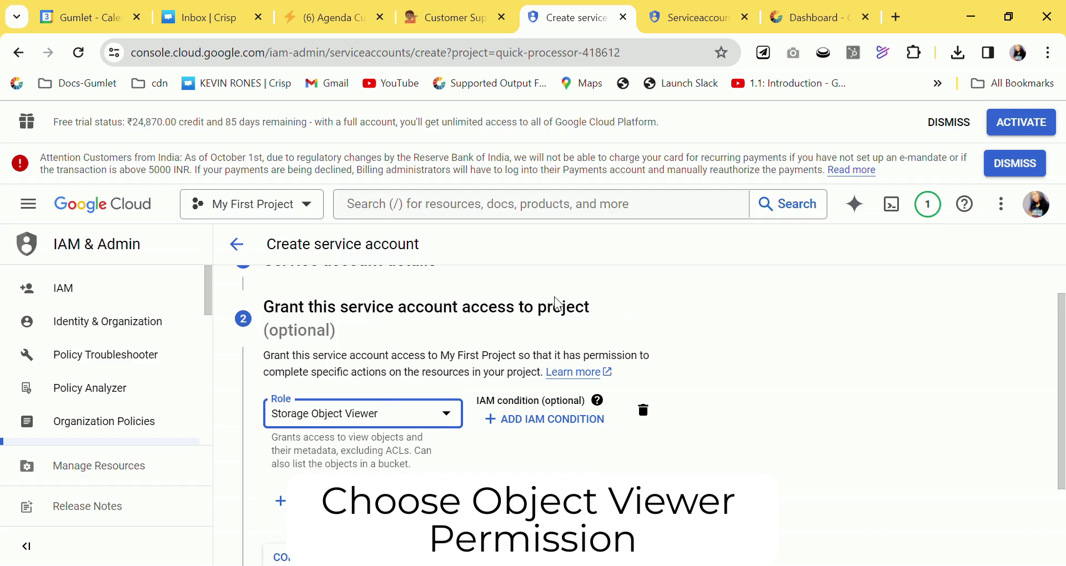Reload the current page

pyautogui.click(x=78, y=53)
